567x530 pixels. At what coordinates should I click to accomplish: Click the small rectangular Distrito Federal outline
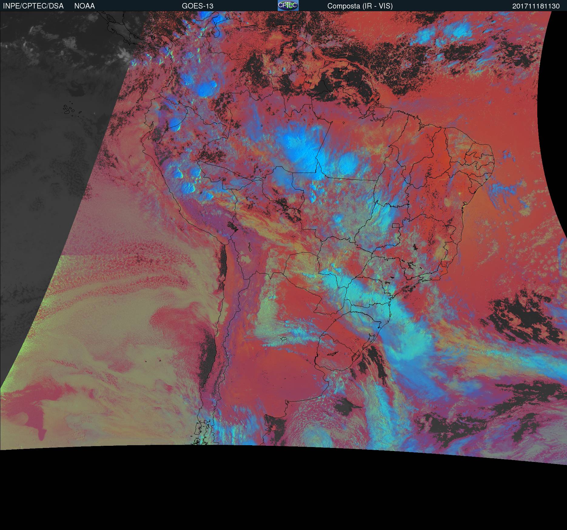(396, 225)
